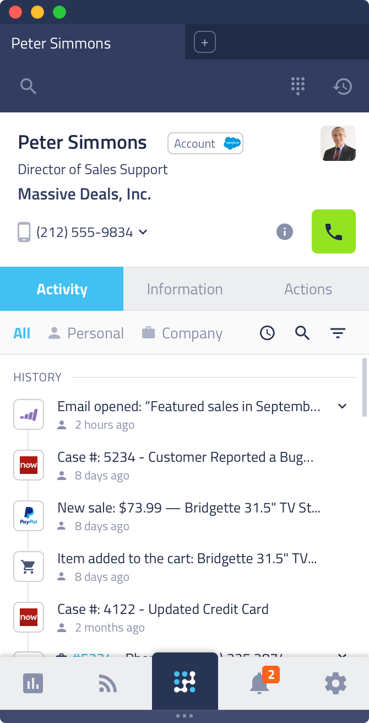Open the analytics bar chart icon
This screenshot has width=369, height=723.
[x=33, y=683]
